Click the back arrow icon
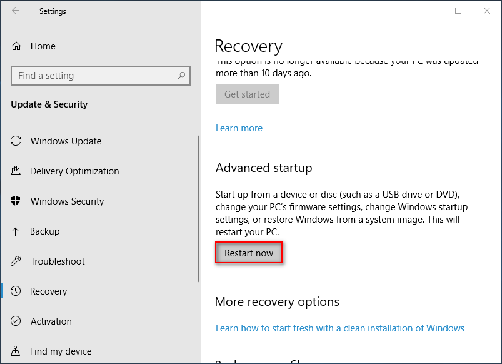Image resolution: width=502 pixels, height=364 pixels. click(x=16, y=11)
